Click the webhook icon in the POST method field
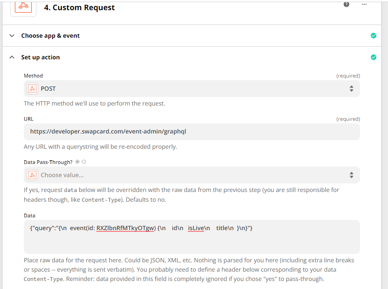 pos(32,89)
